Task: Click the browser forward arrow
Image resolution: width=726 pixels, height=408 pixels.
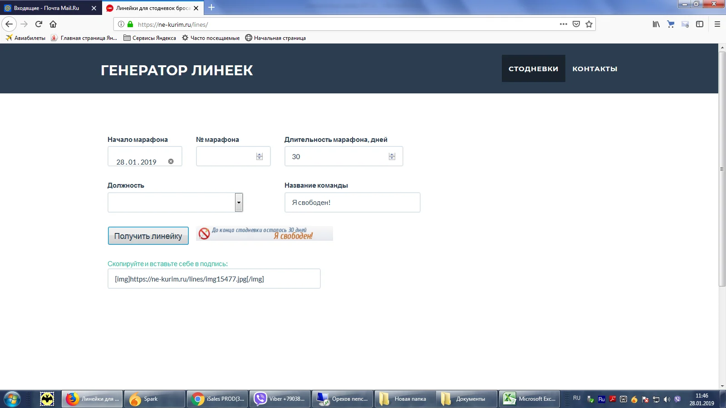Action: coord(25,24)
